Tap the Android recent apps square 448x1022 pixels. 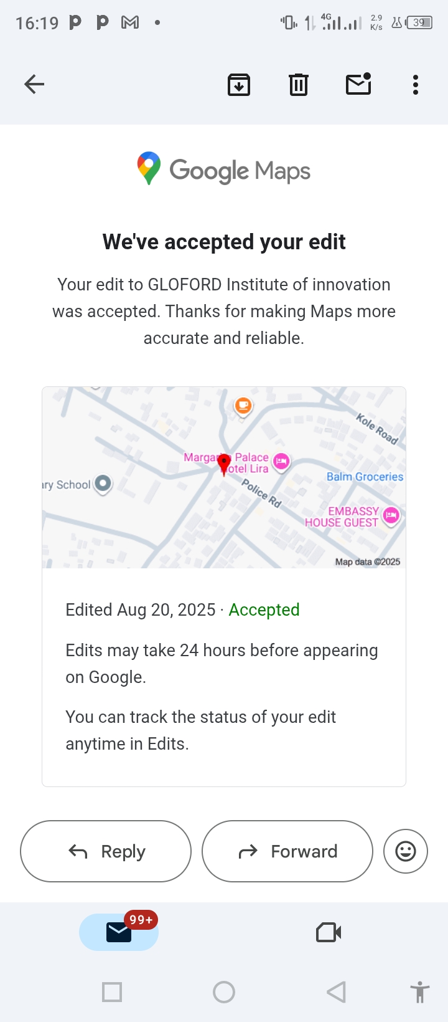click(112, 992)
